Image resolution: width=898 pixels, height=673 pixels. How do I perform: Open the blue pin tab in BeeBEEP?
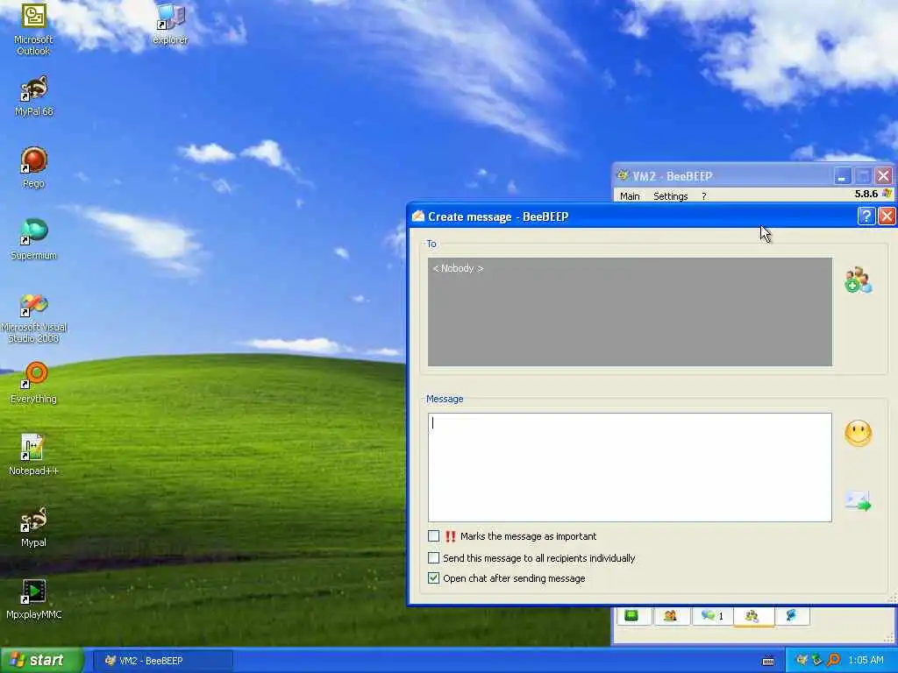click(x=792, y=616)
